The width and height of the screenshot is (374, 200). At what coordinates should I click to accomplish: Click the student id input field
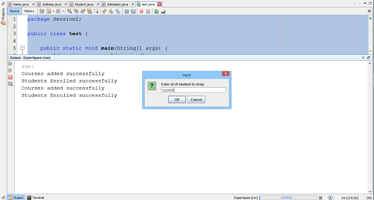click(x=193, y=90)
